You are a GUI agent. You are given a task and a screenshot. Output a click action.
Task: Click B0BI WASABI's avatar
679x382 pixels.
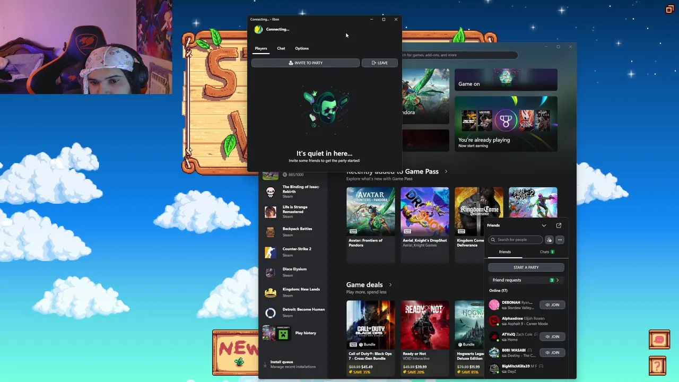point(494,352)
